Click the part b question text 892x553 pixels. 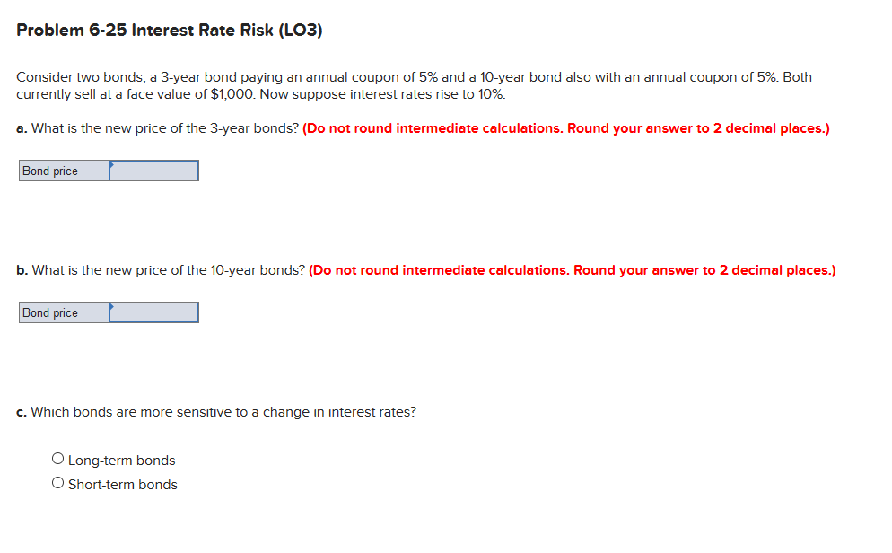(x=162, y=270)
